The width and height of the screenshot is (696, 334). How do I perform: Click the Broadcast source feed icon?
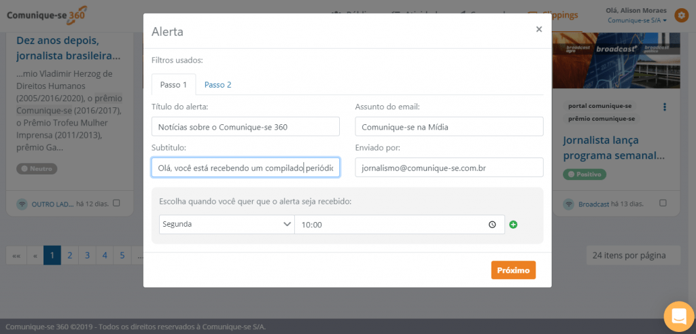[569, 204]
